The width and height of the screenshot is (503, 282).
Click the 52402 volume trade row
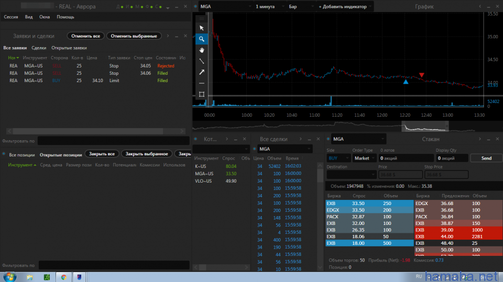tap(284, 166)
